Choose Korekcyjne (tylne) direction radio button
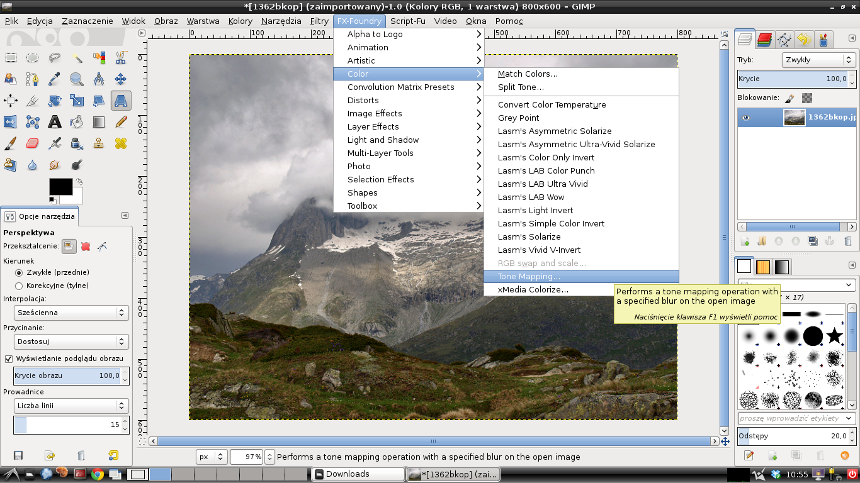This screenshot has width=860, height=483. point(19,286)
